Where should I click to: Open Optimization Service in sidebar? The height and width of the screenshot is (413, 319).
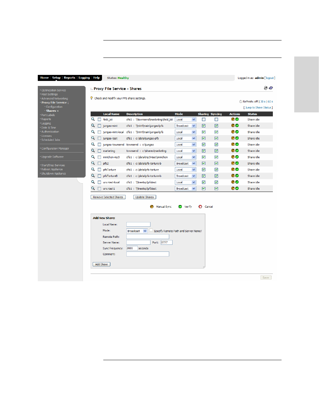(x=54, y=90)
